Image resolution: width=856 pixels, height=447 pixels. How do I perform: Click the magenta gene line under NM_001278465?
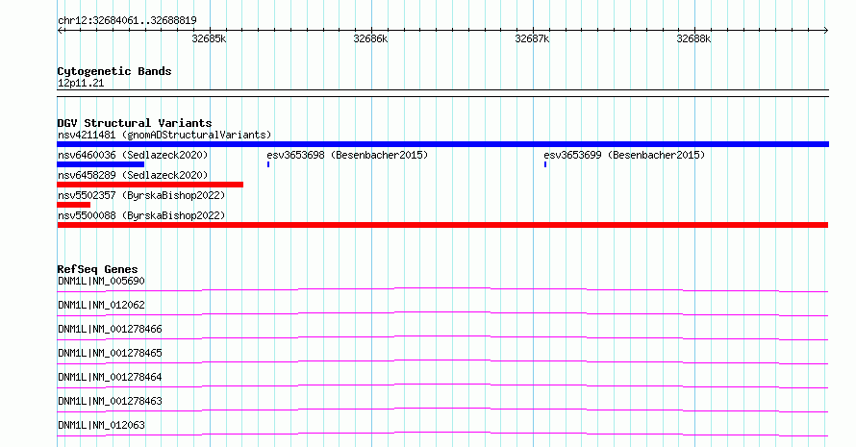(442, 360)
